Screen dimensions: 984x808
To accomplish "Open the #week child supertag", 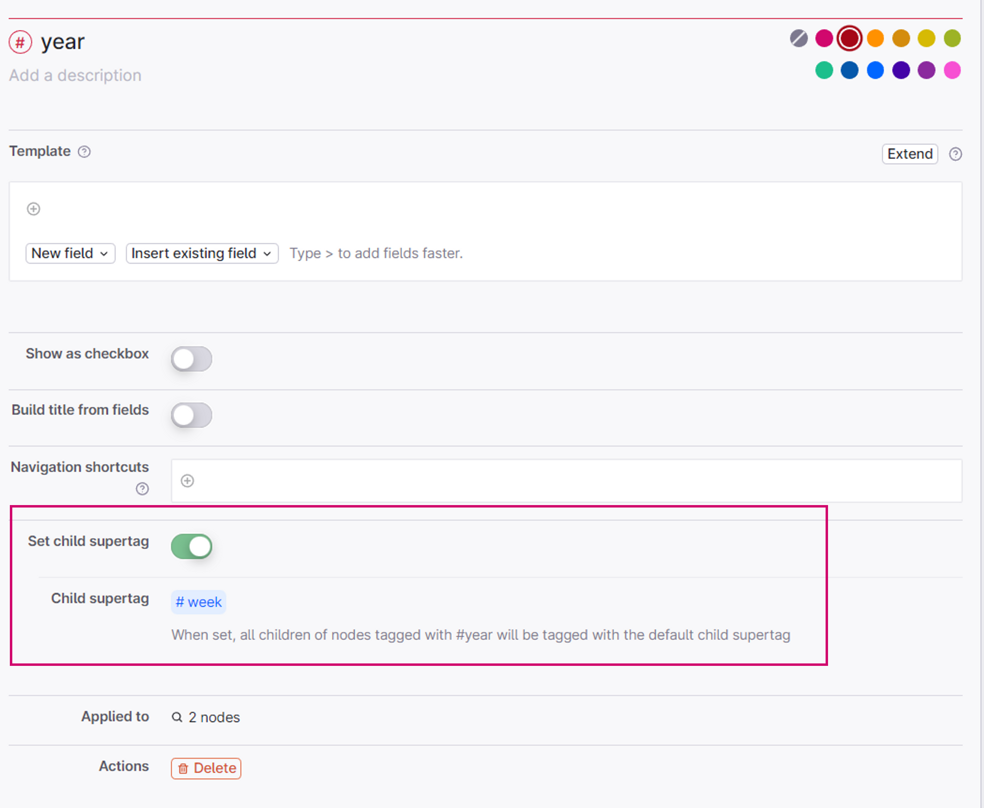I will [199, 602].
